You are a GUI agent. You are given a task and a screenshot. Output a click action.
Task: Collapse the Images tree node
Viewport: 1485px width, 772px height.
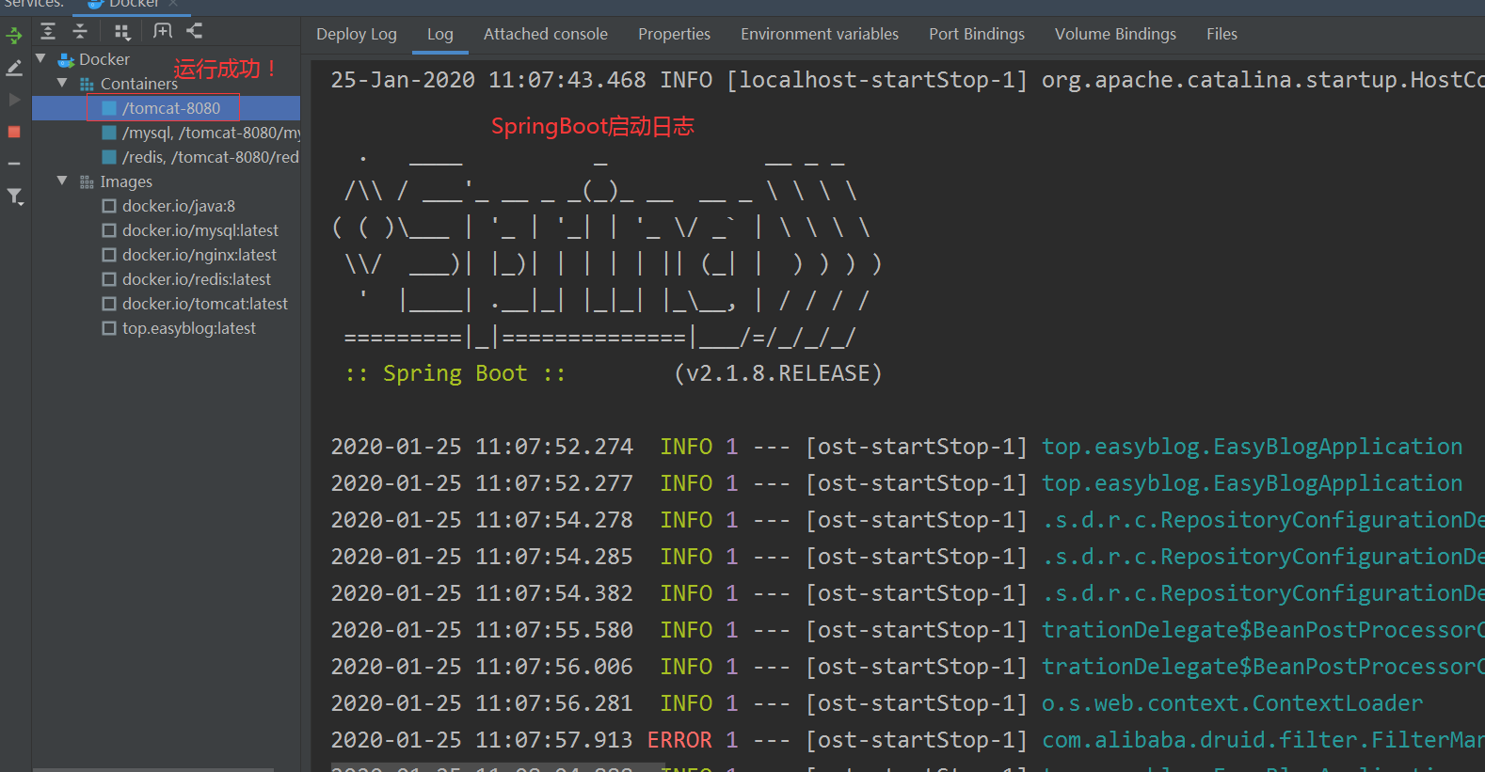point(62,181)
